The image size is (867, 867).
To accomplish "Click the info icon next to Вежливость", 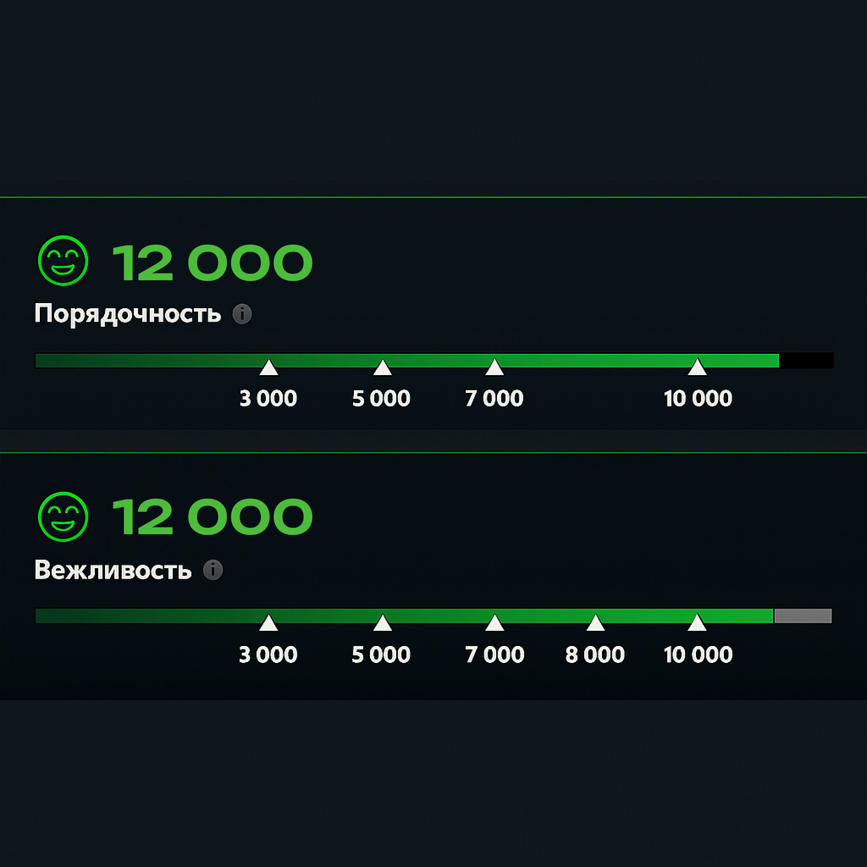I will tap(213, 570).
